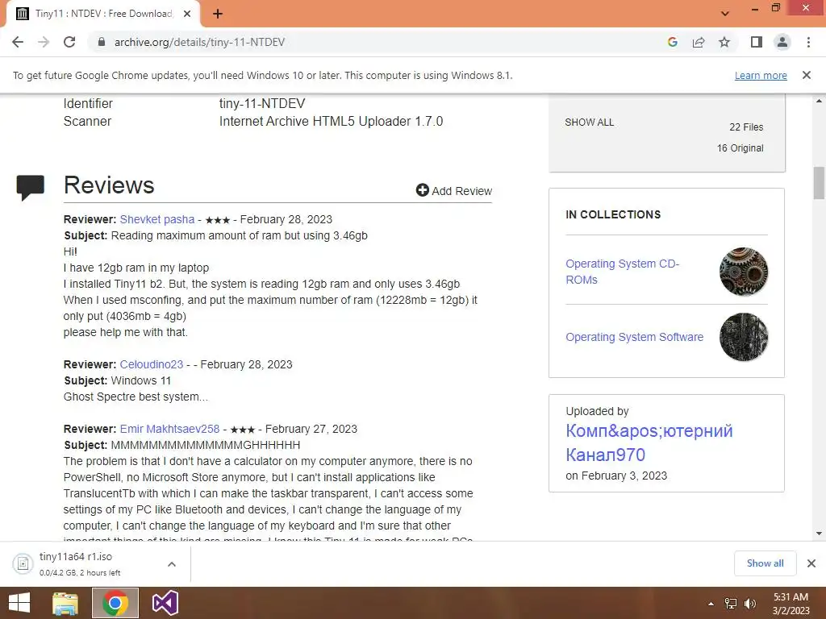Click the tiny-11-NTDEV identifier value

click(262, 103)
